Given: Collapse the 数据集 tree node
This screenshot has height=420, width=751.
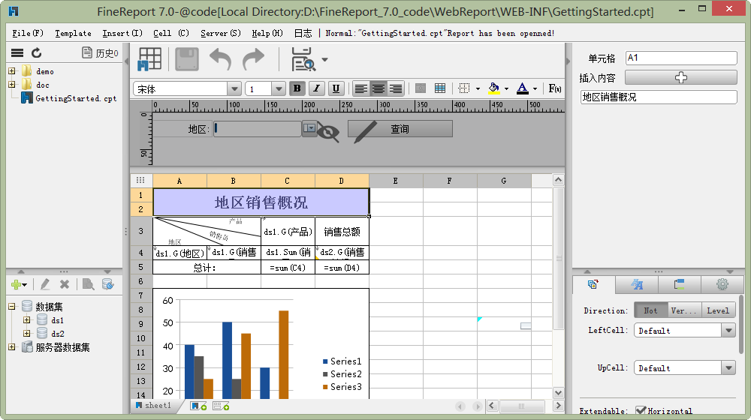Looking at the screenshot, I should (11, 306).
